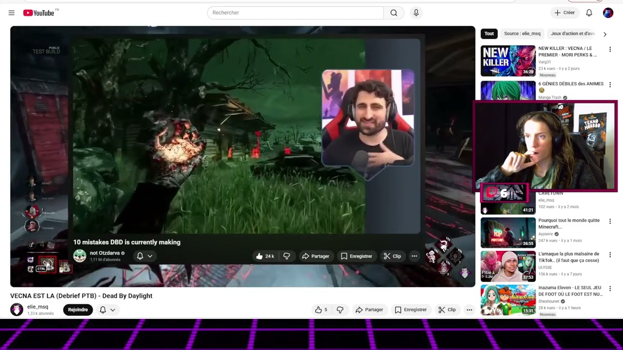Viewport: 623px width, 350px height.
Task: Like the embedded video with 24 k likes
Action: coord(265,256)
